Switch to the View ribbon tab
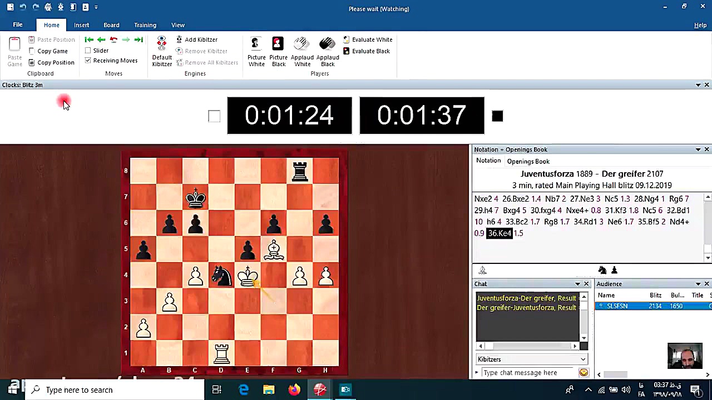This screenshot has height=400, width=712. point(178,25)
